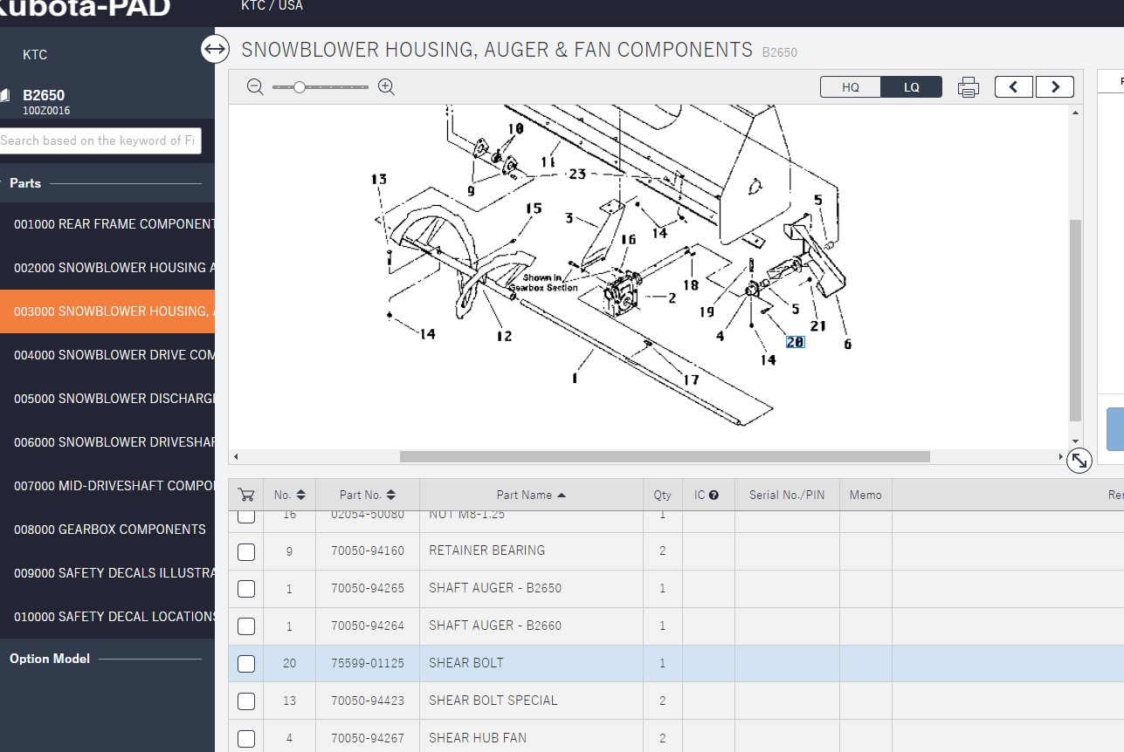Screen dimensions: 1124x752
Task: Check the box for SHAFT AUGER - B2650
Action: 246,589
